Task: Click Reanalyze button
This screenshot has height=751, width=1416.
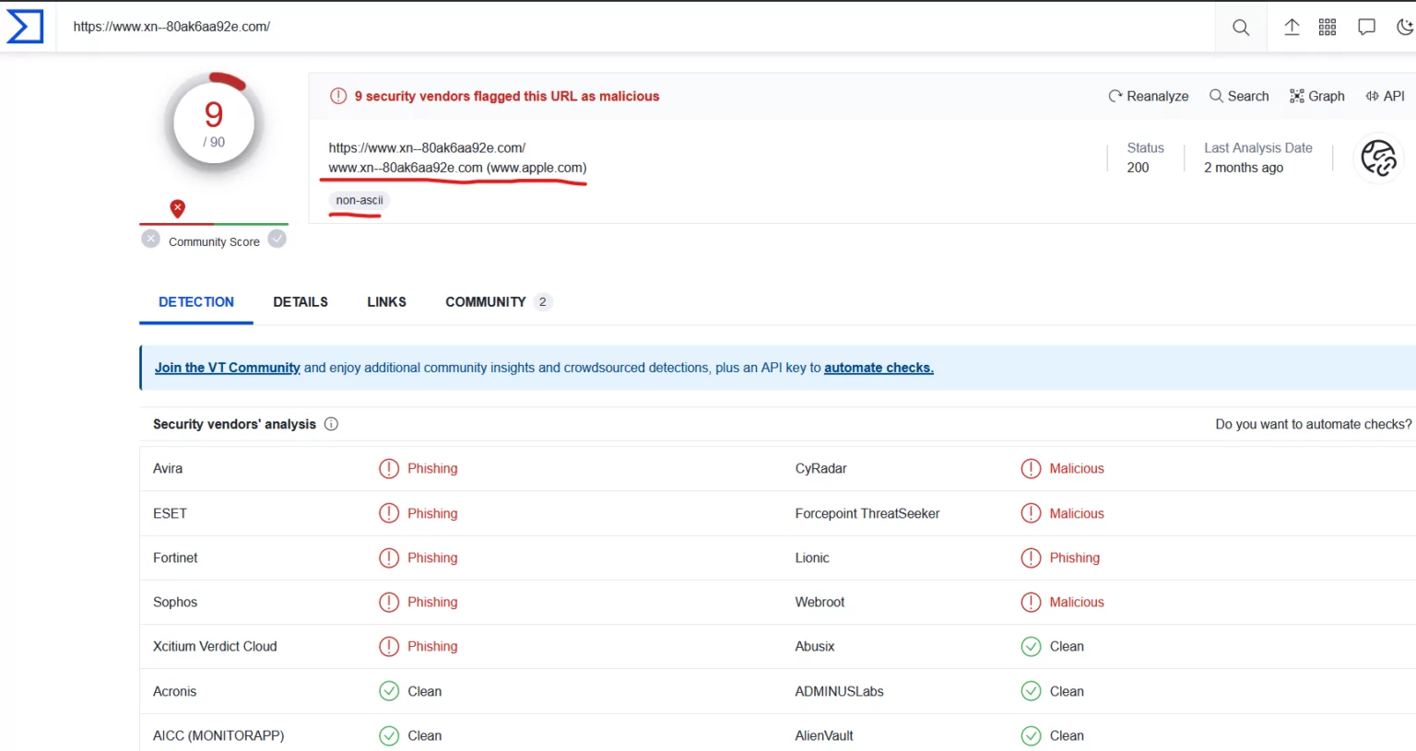Action: 1148,96
